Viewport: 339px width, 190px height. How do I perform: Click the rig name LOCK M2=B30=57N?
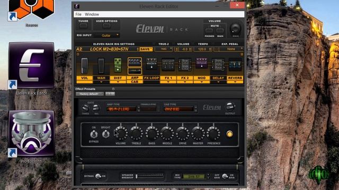pyautogui.click(x=109, y=49)
